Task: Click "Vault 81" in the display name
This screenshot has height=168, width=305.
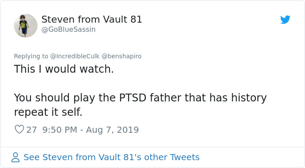Action: [x=122, y=20]
